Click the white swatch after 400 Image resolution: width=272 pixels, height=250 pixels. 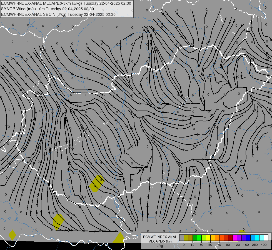[x=266, y=237]
